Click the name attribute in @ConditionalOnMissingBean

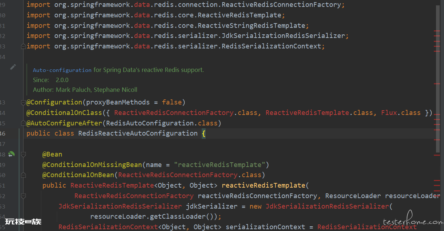coord(154,165)
